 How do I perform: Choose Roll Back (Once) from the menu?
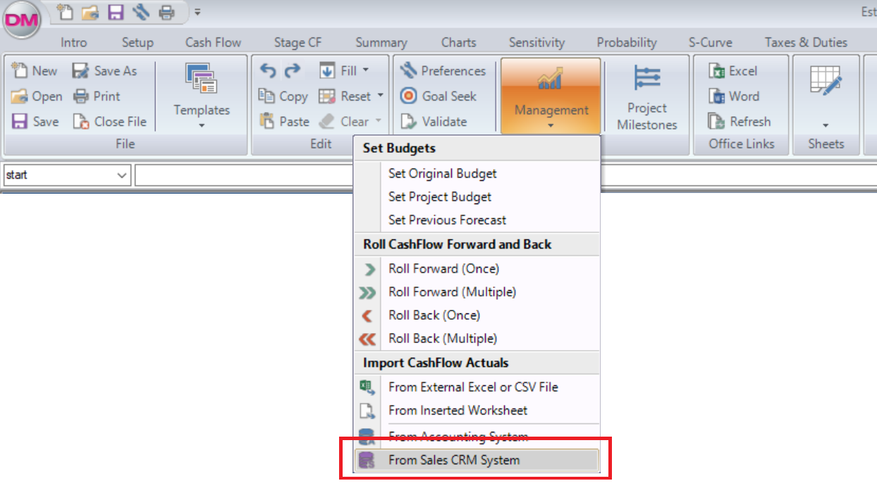(x=434, y=315)
